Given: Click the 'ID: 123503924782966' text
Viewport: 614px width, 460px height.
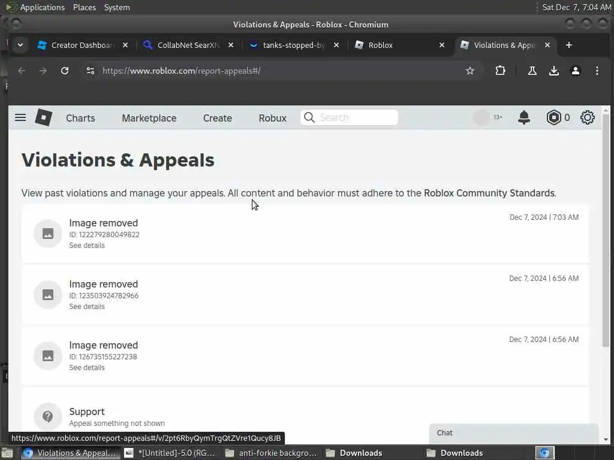Looking at the screenshot, I should coord(104,296).
